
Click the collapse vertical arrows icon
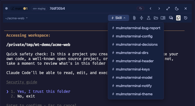pyautogui.click(x=141, y=18)
